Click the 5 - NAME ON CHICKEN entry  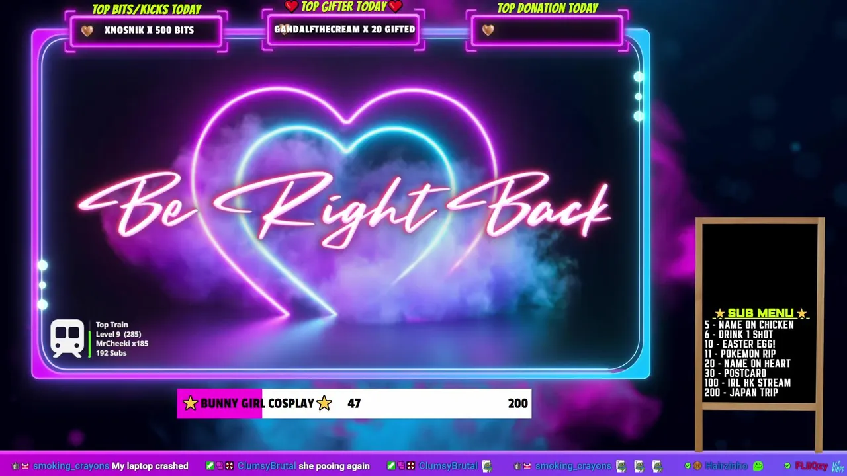coord(749,325)
